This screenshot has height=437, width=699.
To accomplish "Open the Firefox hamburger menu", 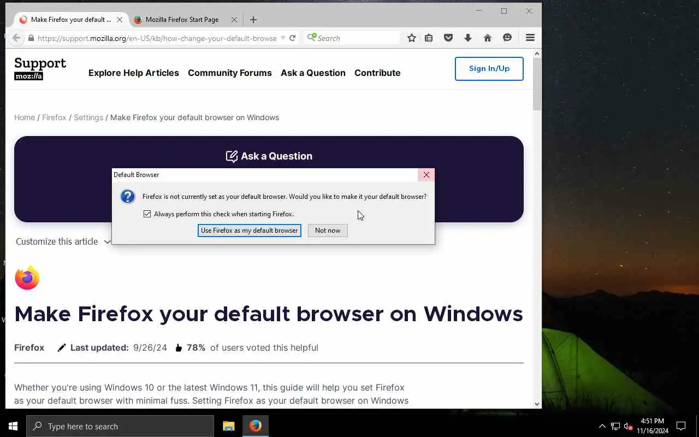I will pos(530,38).
